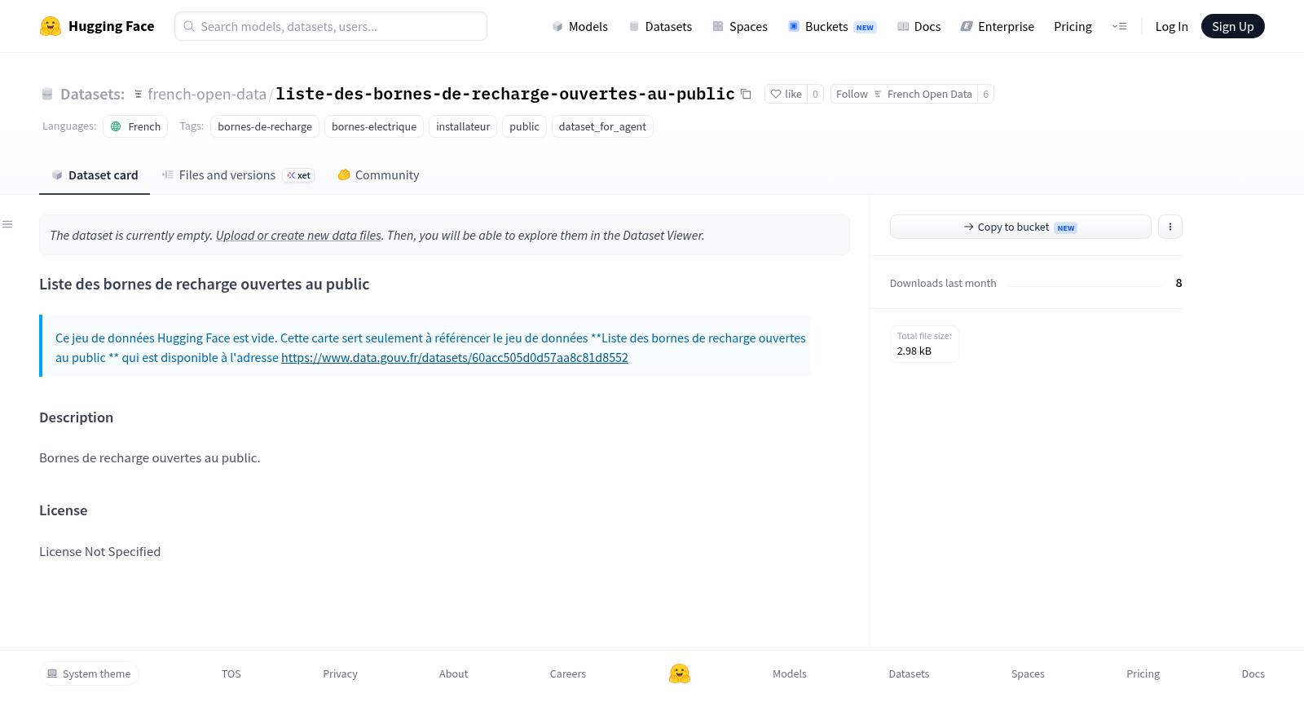Screen dimensions: 1304x702
Task: Select the installateur tag
Action: coord(463,126)
